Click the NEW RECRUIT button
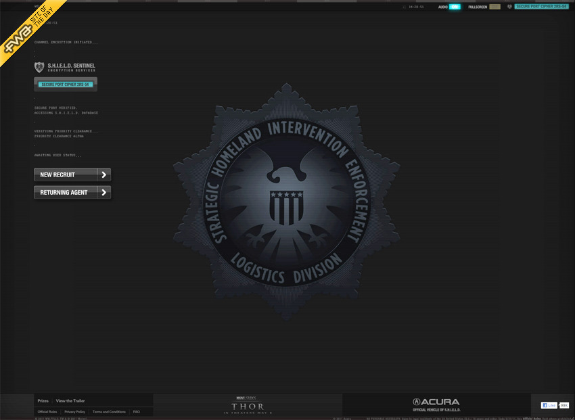575x420 pixels. pos(72,174)
